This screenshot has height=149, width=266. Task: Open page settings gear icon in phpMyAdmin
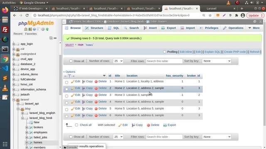pyautogui.click(x=255, y=22)
